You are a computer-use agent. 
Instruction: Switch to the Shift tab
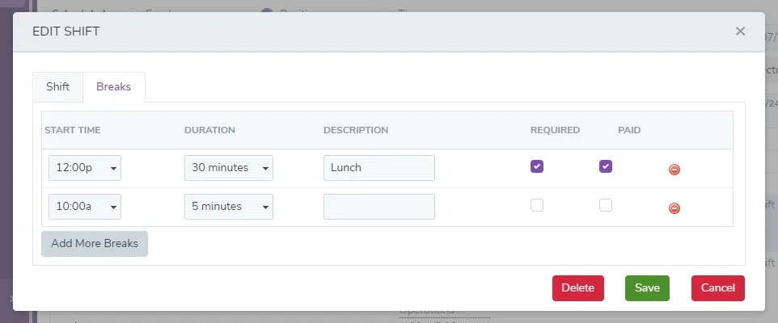point(57,86)
